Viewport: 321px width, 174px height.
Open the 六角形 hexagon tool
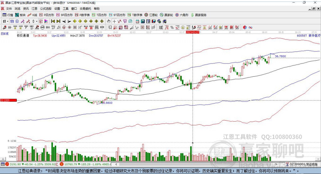coord(182,15)
